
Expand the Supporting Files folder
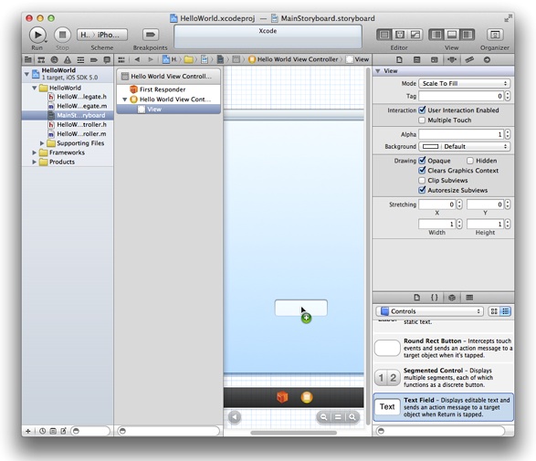point(42,143)
